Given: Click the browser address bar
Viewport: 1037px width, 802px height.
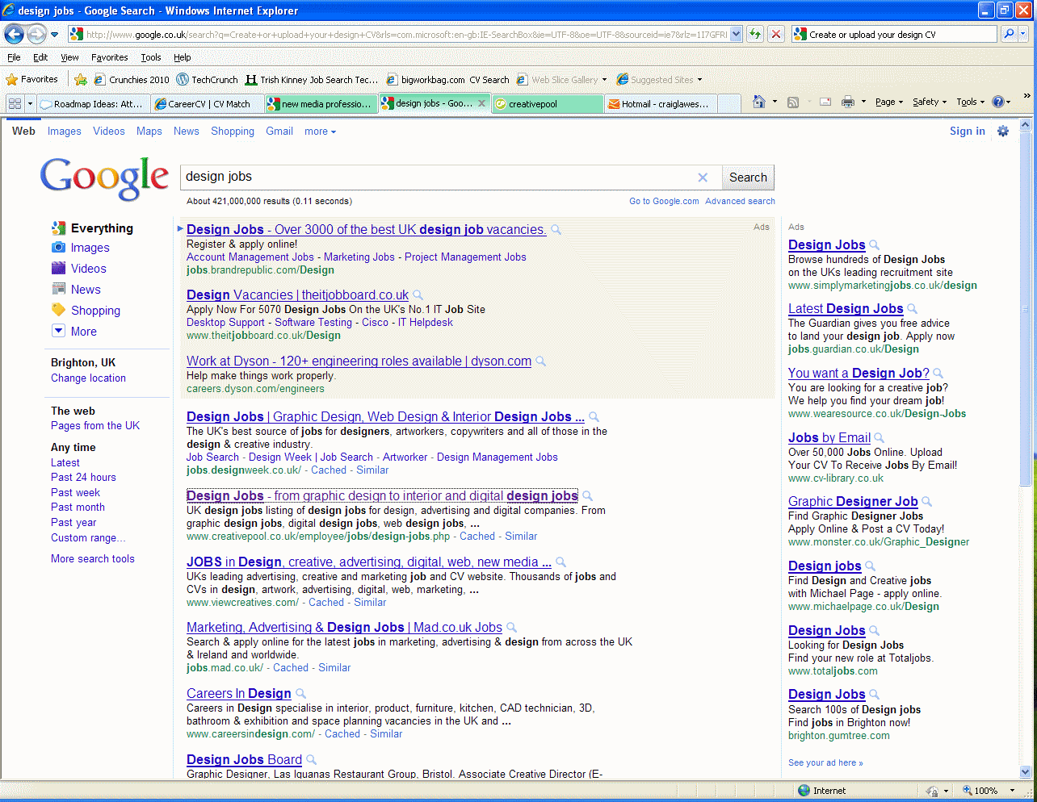Looking at the screenshot, I should pyautogui.click(x=406, y=35).
